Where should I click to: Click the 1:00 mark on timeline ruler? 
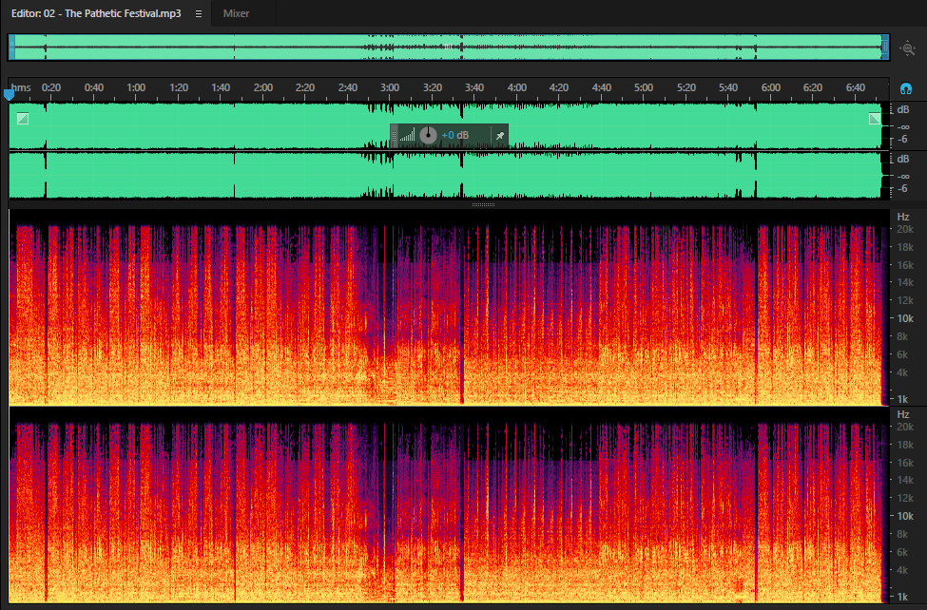coord(136,87)
